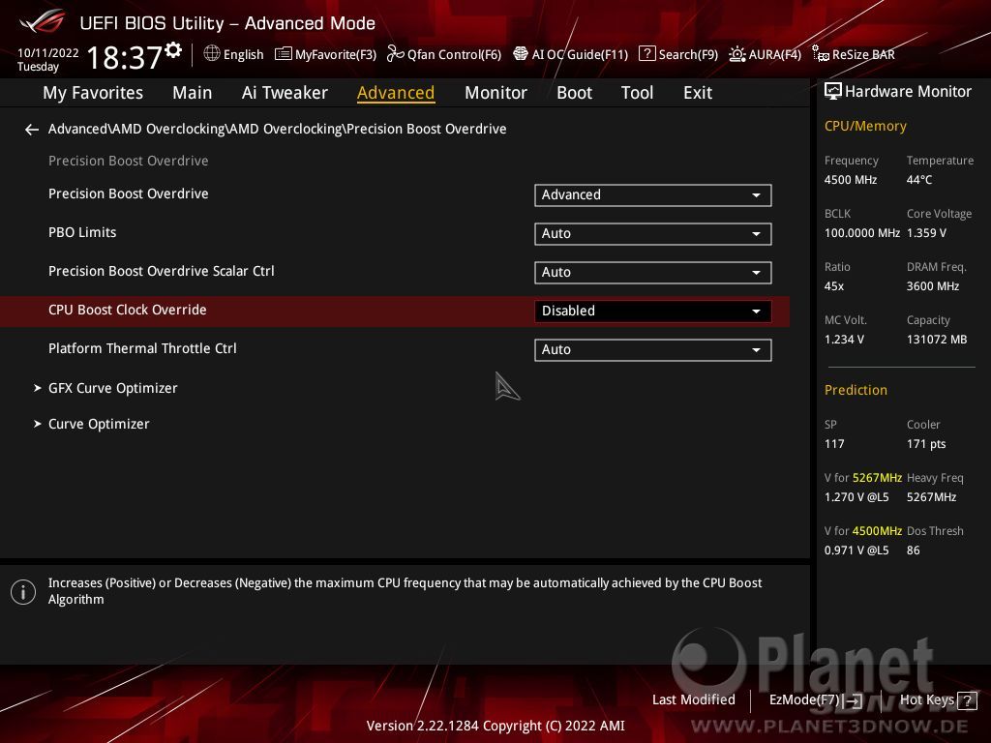The image size is (991, 743).
Task: Click Core Voltage value 1.359 V
Action: [x=926, y=233]
